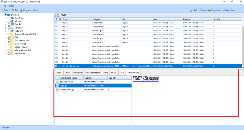The width and height of the screenshot is (244, 130).
Task: Check the Mbox-viewer folder checkbox
Action: (9, 47)
